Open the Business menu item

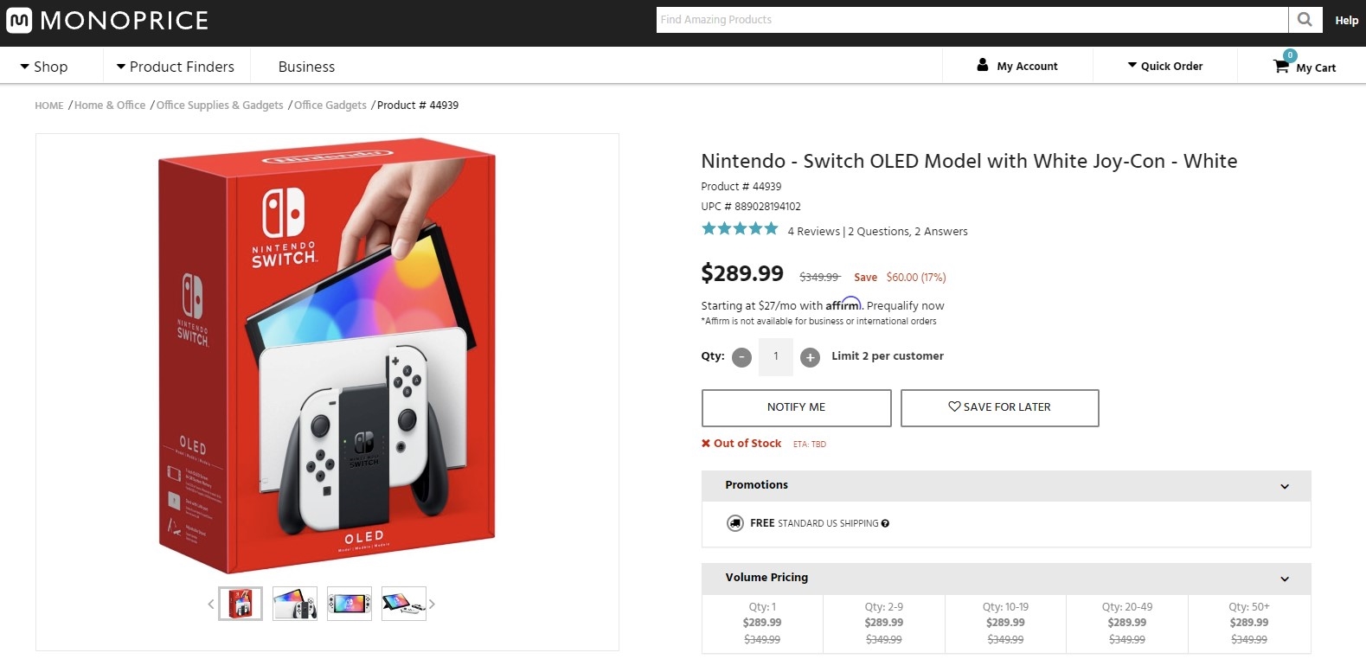click(306, 67)
